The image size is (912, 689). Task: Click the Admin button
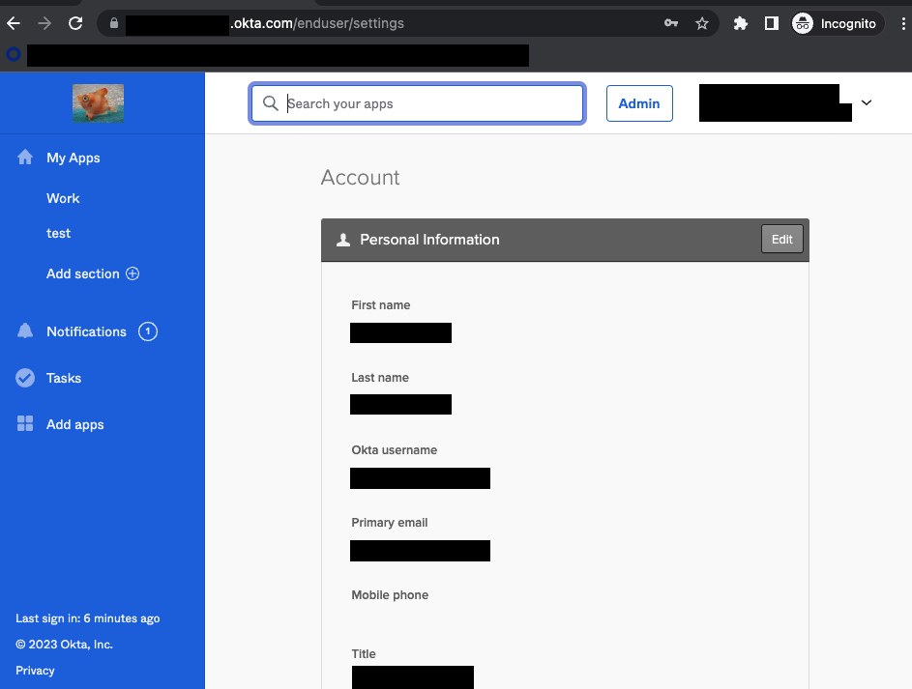pos(639,103)
